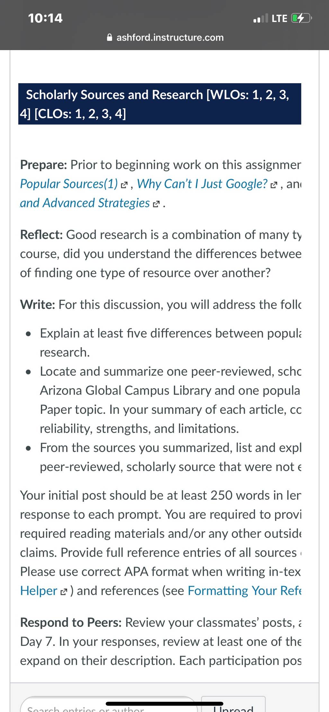Viewport: 329px width, 712px height.
Task: Tap the cellular signal bars icon
Action: click(261, 18)
